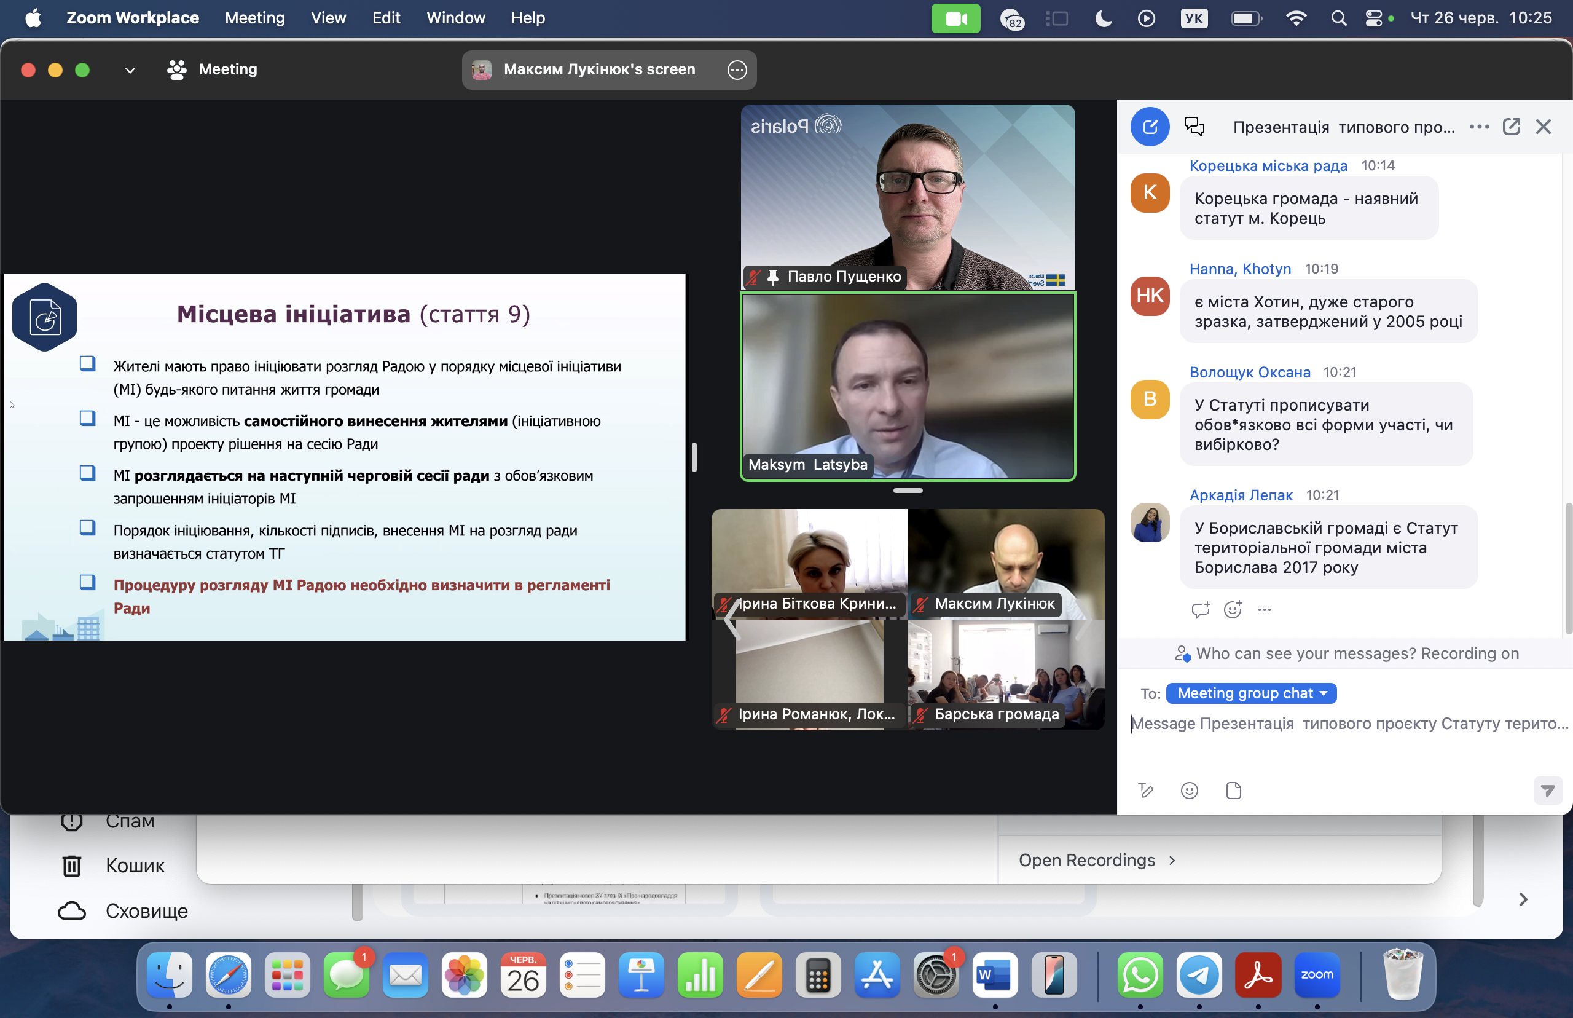Click Who can see your messages link
Viewport: 1573px width, 1018px height.
[x=1306, y=653]
